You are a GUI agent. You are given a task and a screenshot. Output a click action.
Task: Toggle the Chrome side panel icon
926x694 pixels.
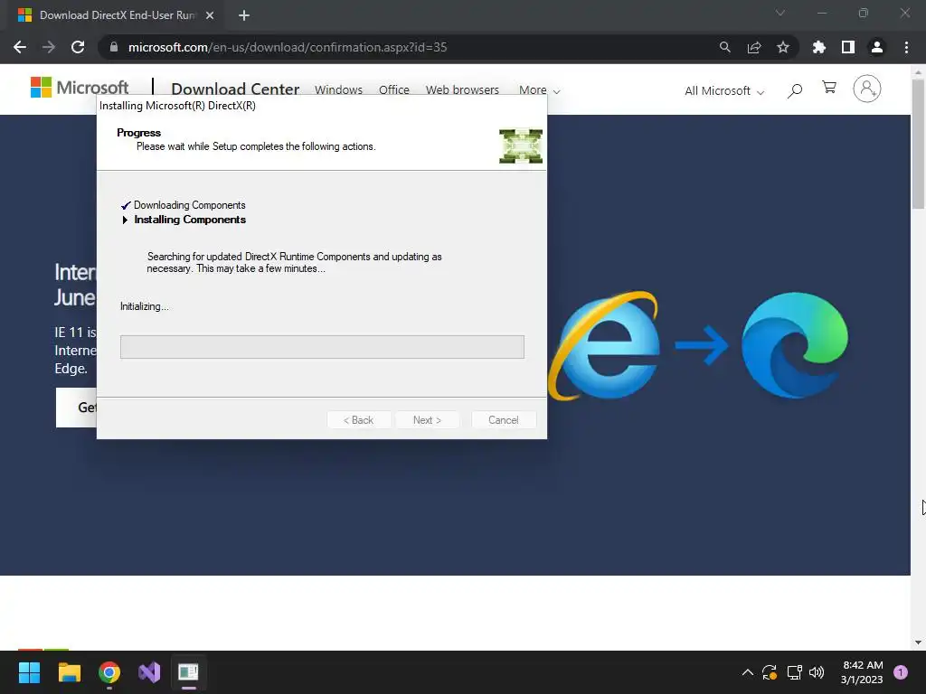pyautogui.click(x=848, y=47)
